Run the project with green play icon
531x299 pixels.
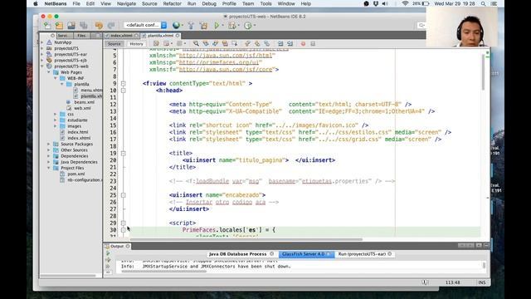coord(217,26)
